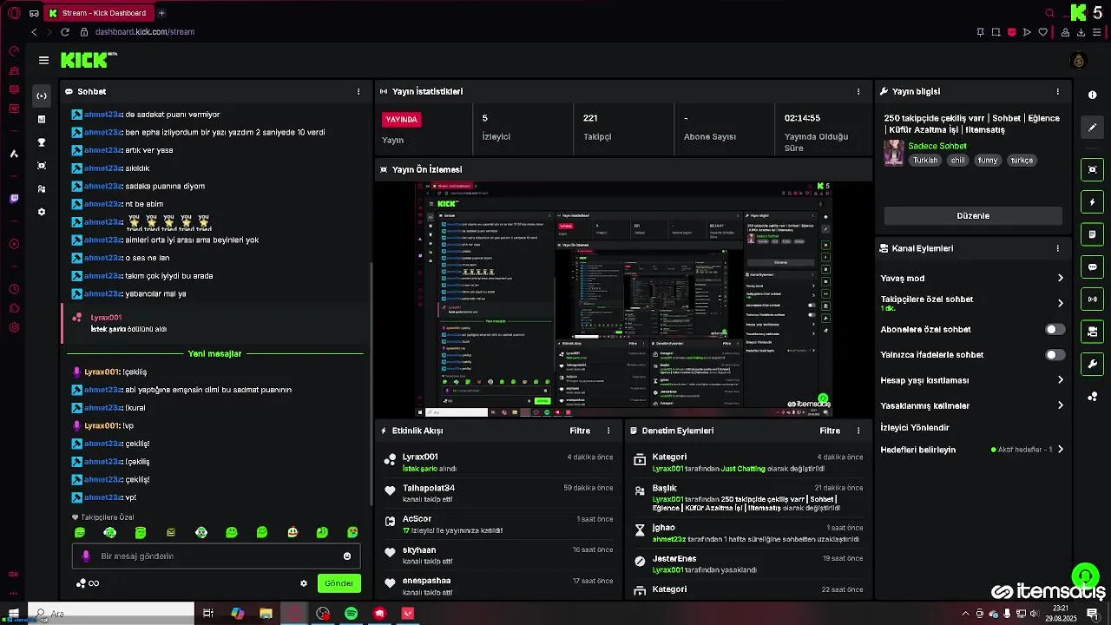Open Copilot from the taskbar

(x=237, y=614)
